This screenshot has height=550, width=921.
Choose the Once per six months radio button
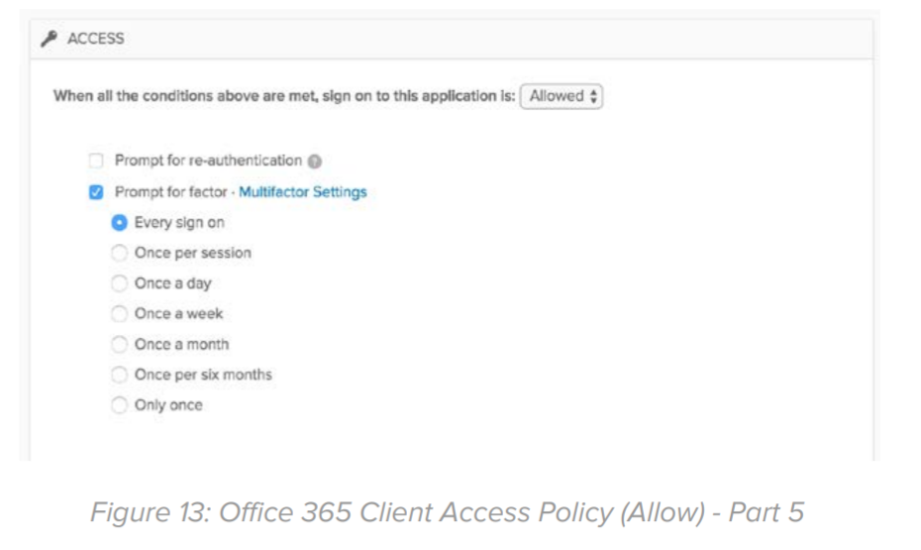(119, 375)
